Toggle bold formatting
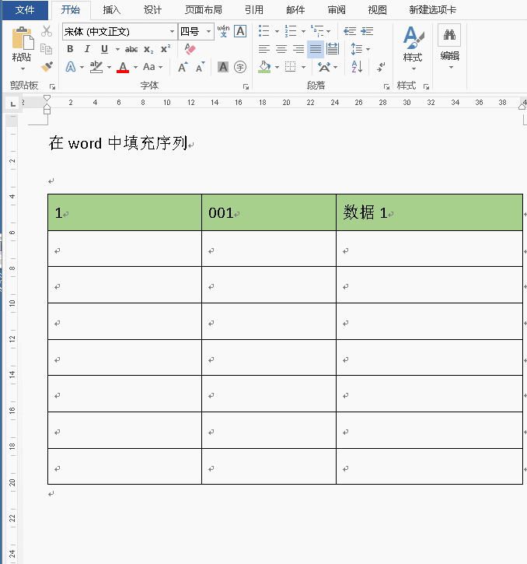 (x=70, y=49)
